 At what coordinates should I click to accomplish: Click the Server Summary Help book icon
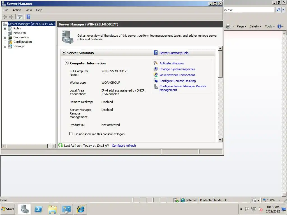[156, 53]
